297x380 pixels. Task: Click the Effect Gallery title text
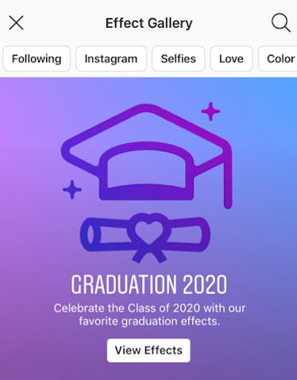[x=148, y=23]
